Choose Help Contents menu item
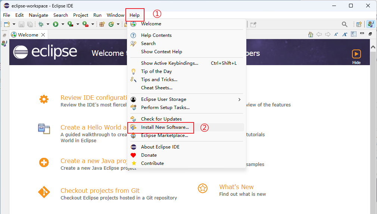 pyautogui.click(x=187, y=35)
